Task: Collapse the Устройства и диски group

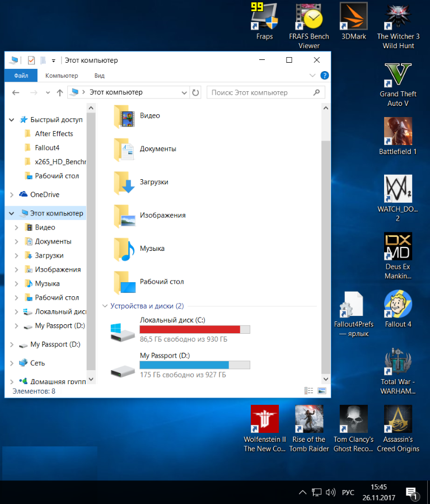Action: (x=105, y=306)
